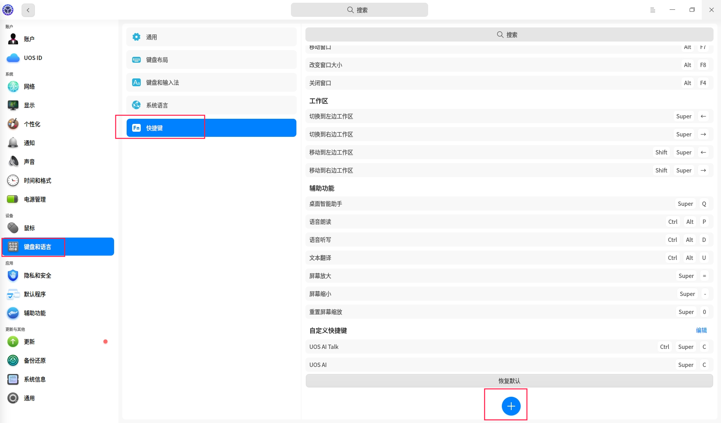The height and width of the screenshot is (423, 721).
Task: Open the UOS ID cloud icon entry
Action: click(13, 58)
